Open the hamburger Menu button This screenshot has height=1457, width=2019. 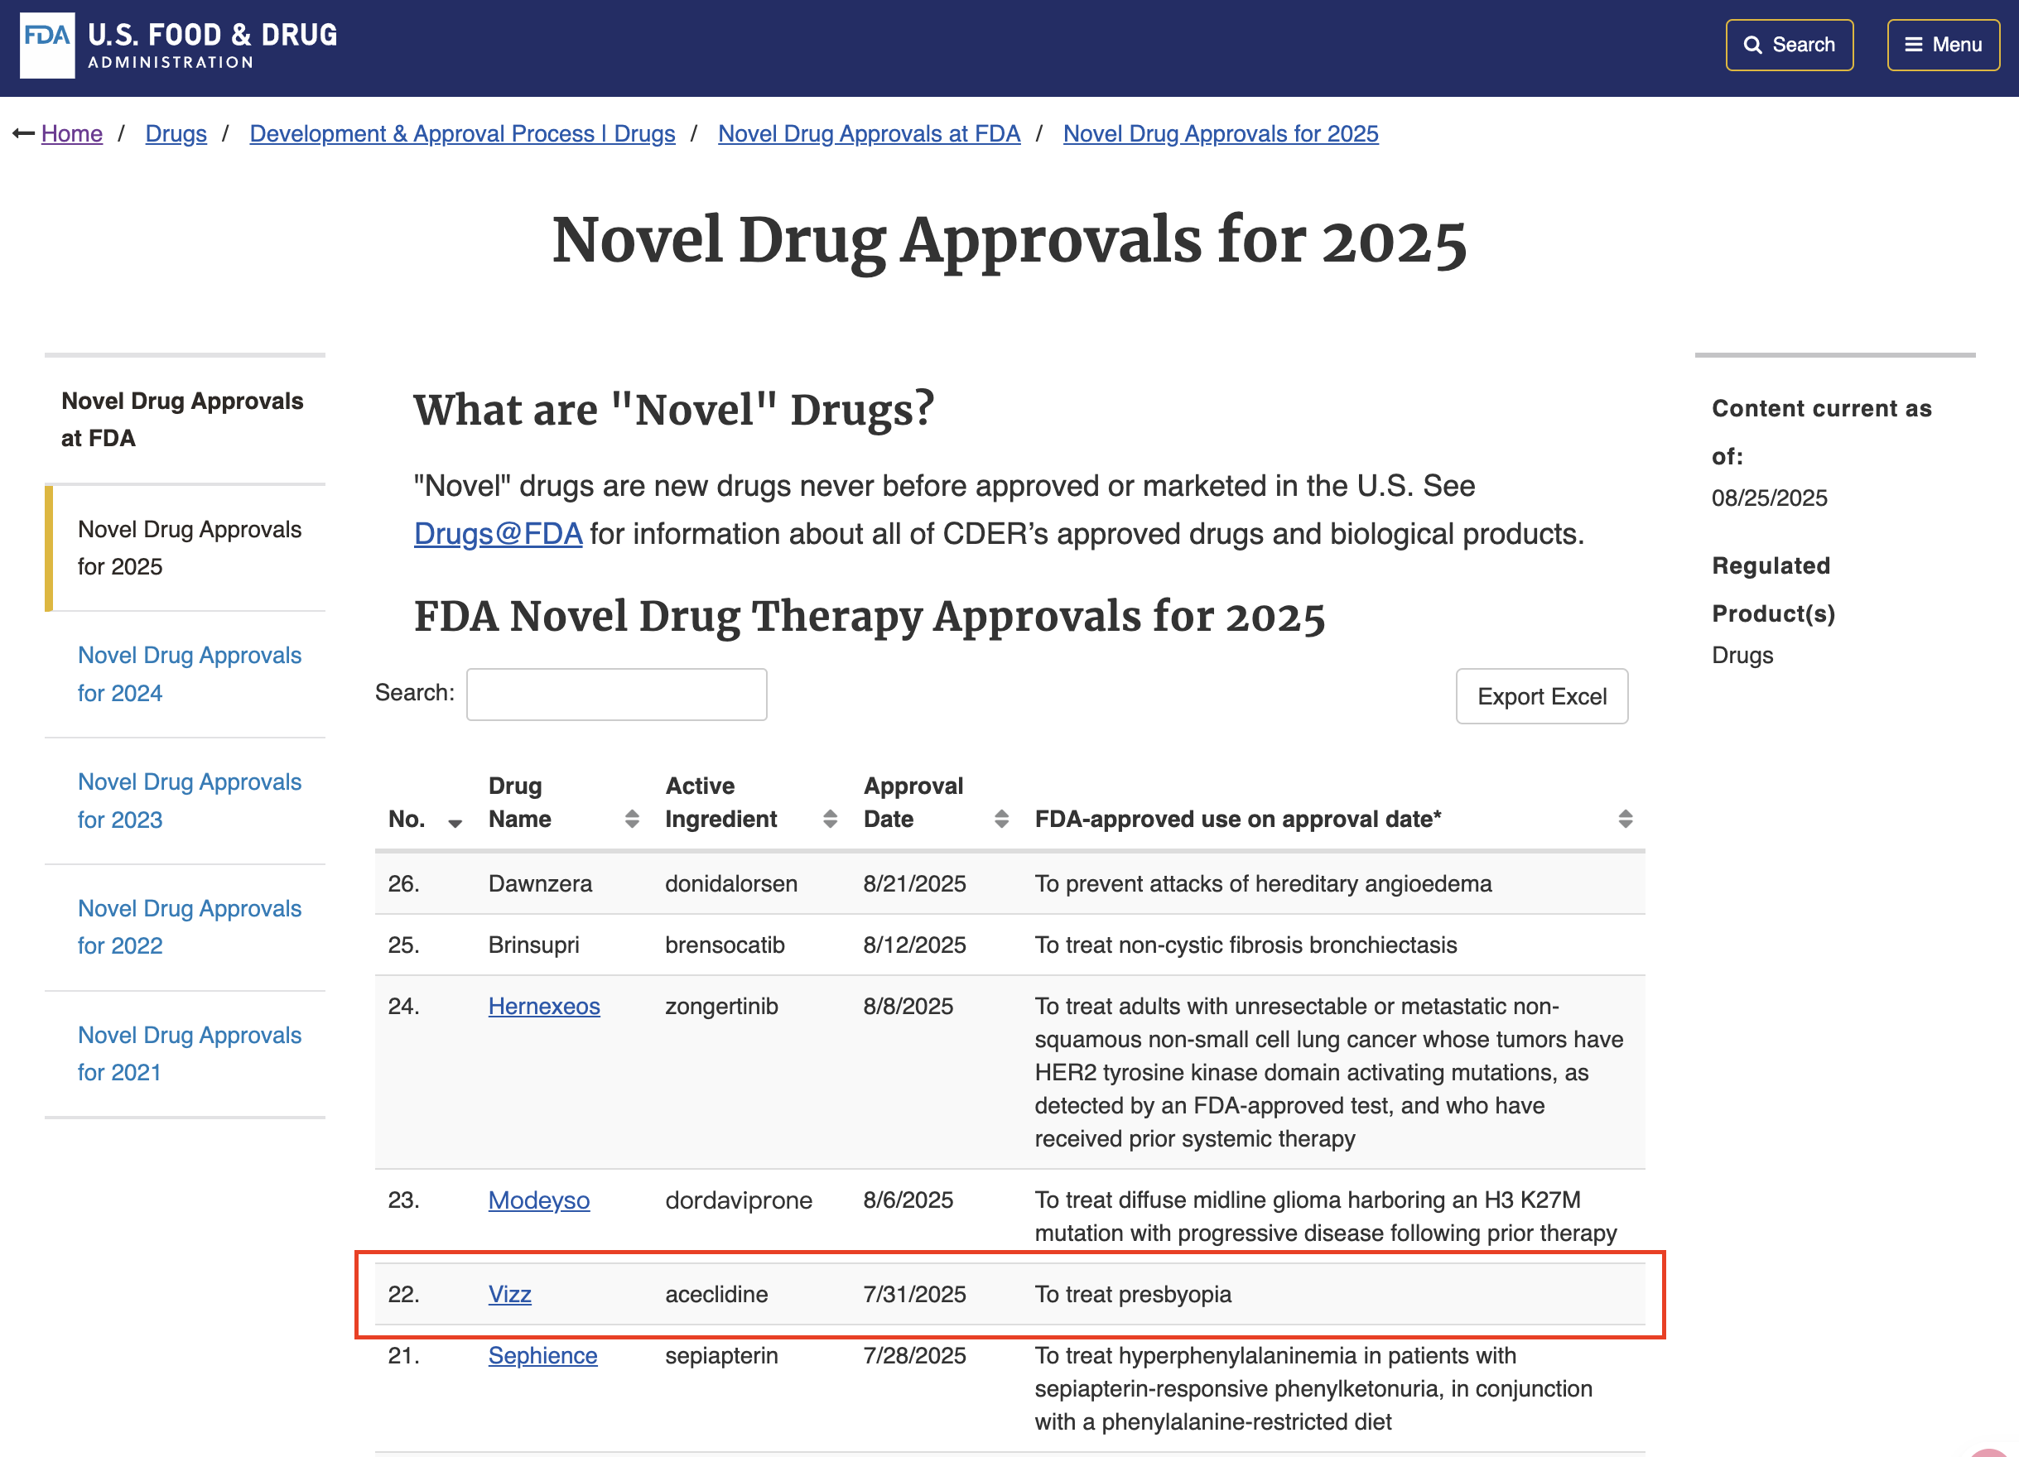(x=1943, y=45)
